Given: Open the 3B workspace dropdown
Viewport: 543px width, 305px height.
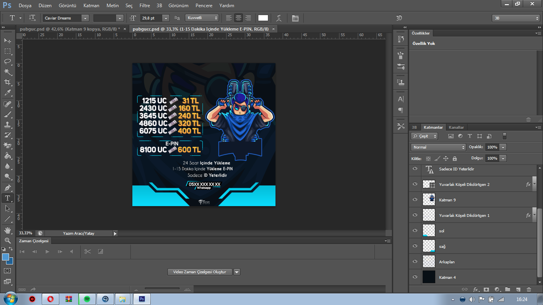Looking at the screenshot, I should pos(516,18).
